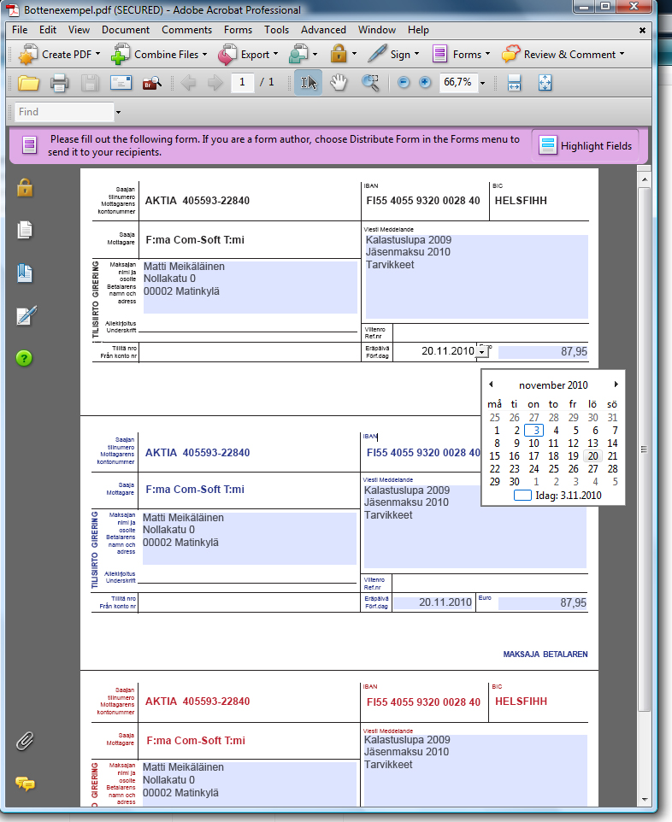Click the Fit Width icon
This screenshot has width=672, height=822.
515,83
